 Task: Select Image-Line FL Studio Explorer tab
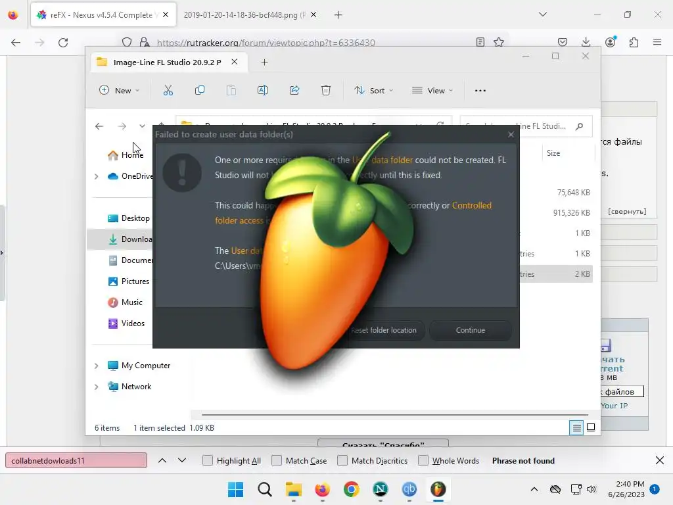point(169,62)
